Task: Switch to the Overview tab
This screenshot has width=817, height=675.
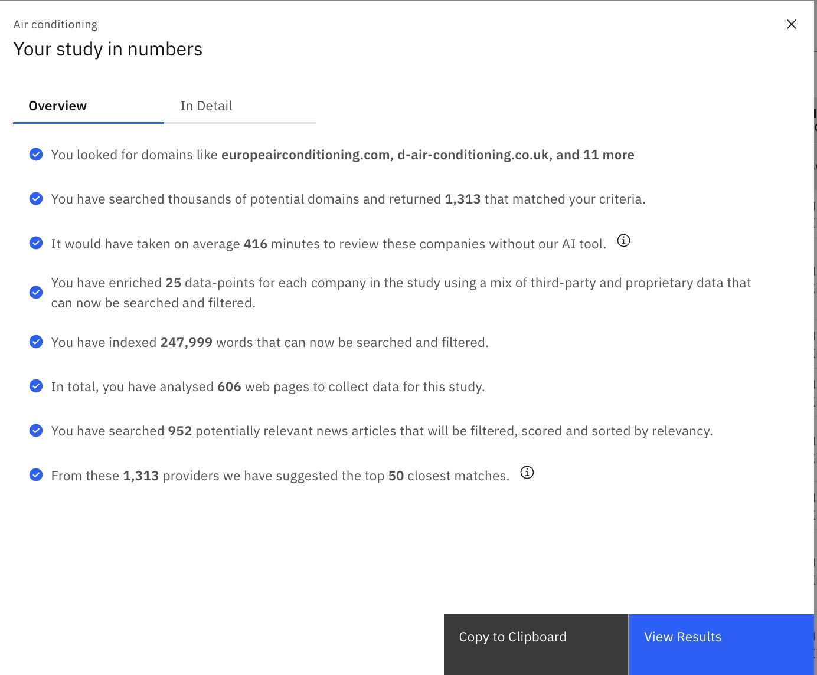Action: tap(58, 106)
